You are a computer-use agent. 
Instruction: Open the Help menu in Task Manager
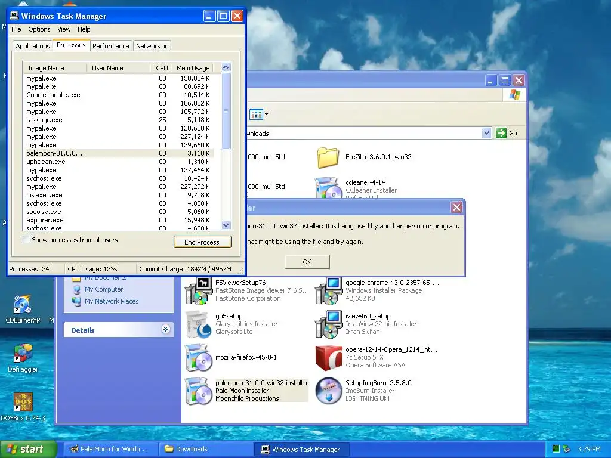(x=84, y=29)
